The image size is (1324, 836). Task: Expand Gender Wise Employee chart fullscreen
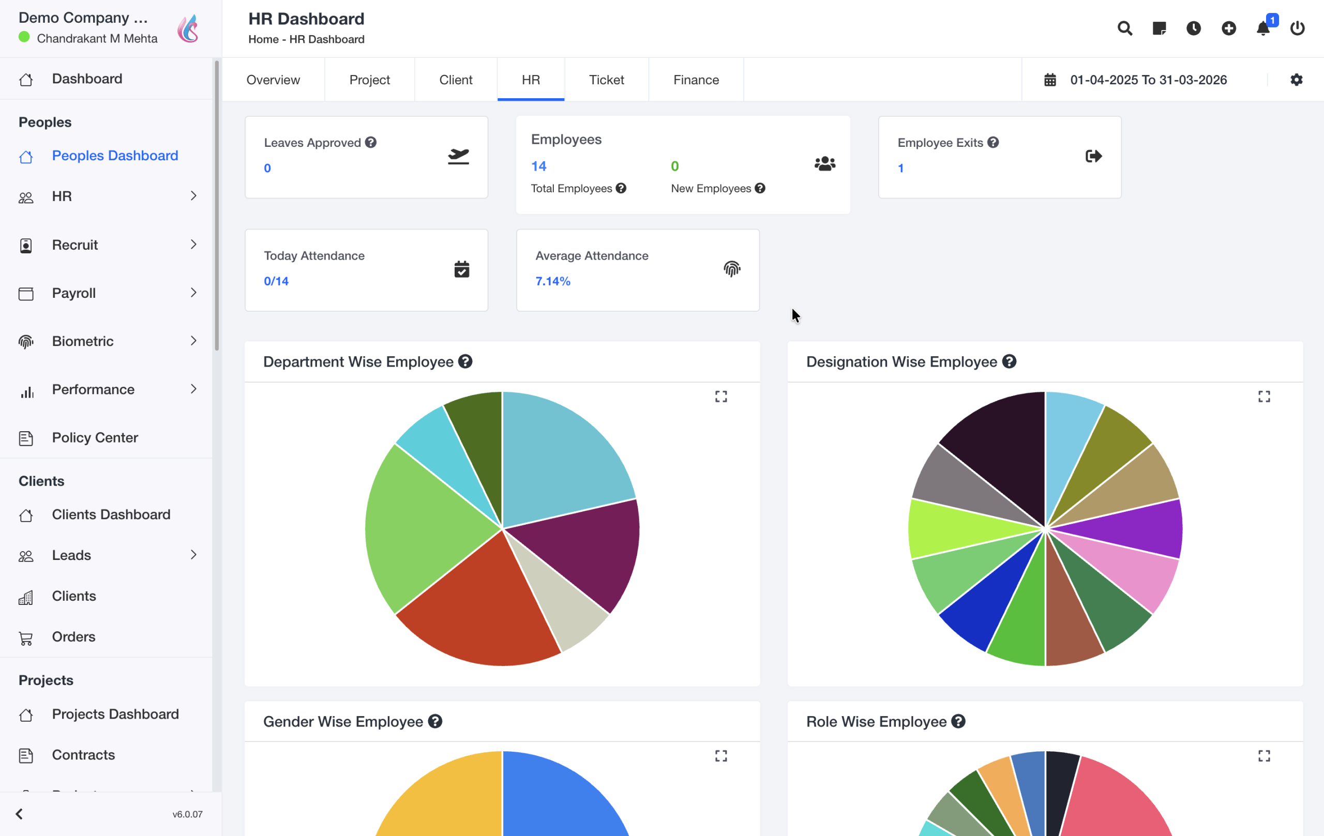point(721,756)
